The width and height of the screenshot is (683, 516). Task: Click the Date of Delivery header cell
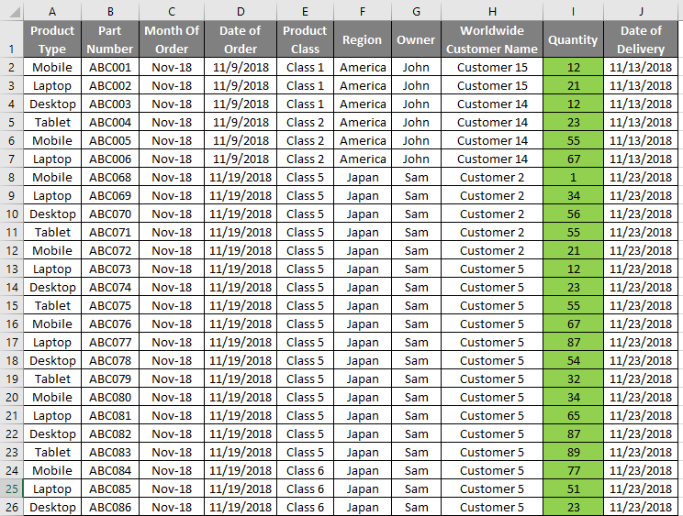pyautogui.click(x=641, y=39)
